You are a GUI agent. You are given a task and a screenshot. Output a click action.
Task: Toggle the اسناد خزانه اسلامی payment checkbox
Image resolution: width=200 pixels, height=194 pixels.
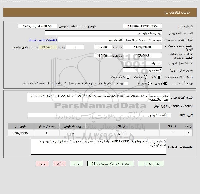tap(126, 83)
